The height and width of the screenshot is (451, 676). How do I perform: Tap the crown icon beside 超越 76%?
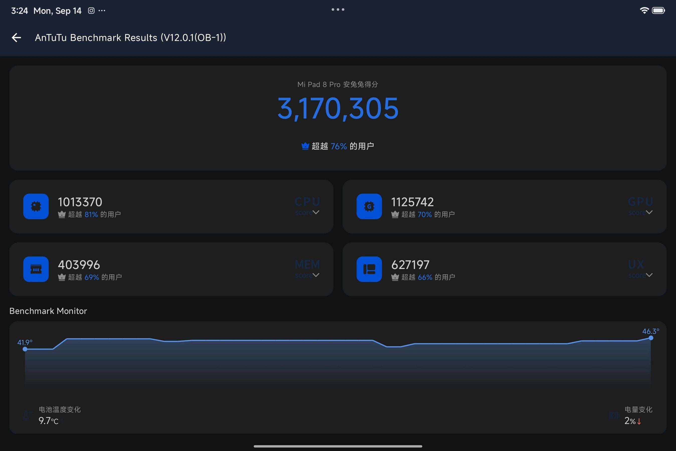coord(305,146)
